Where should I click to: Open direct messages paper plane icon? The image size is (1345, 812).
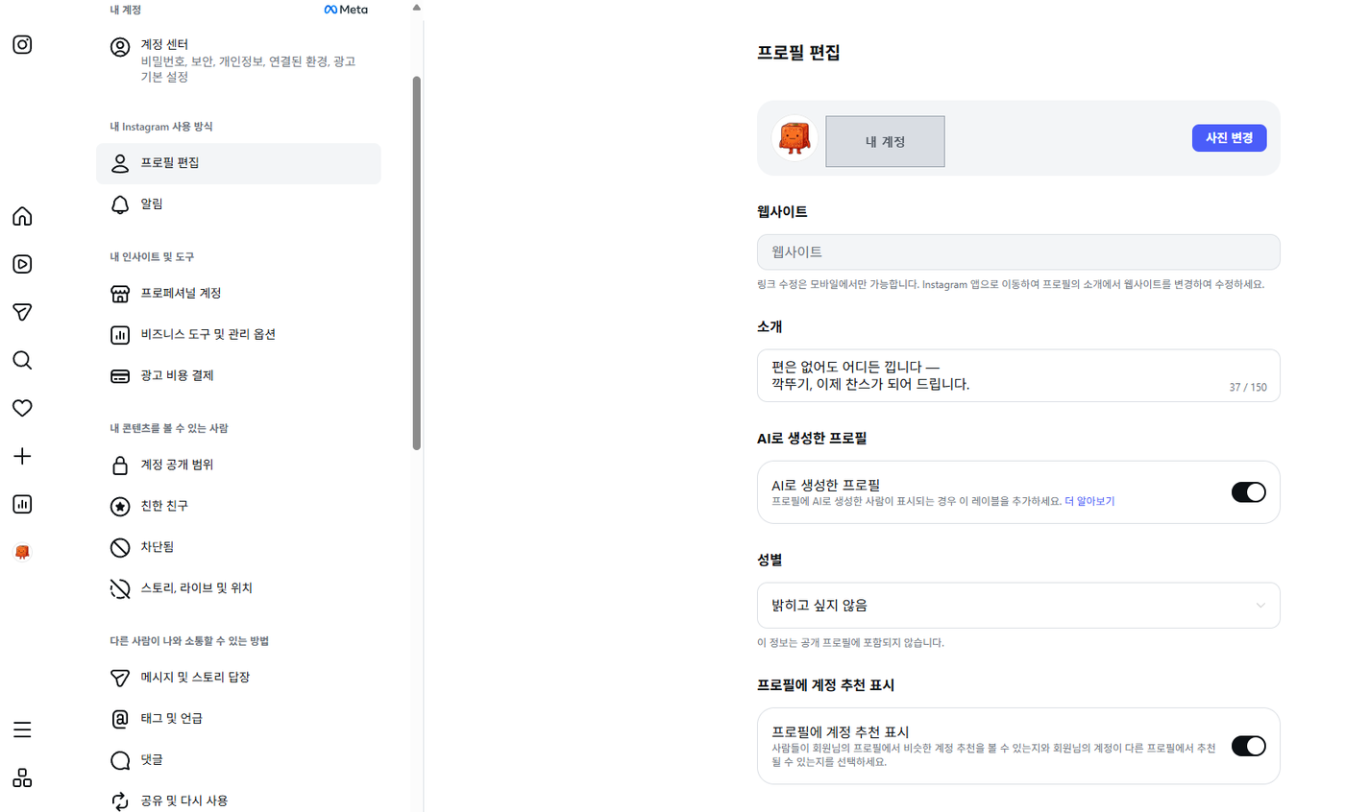click(22, 312)
